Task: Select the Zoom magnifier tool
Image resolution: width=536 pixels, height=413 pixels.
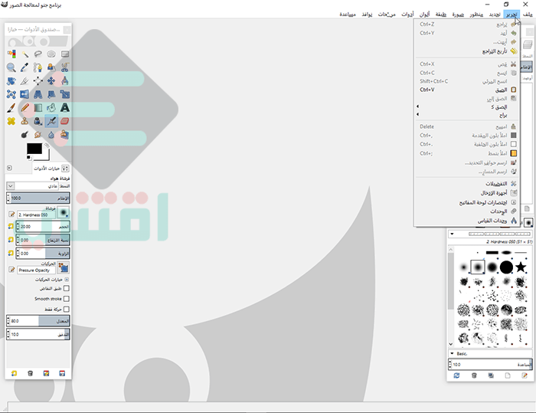Action: pyautogui.click(x=11, y=67)
